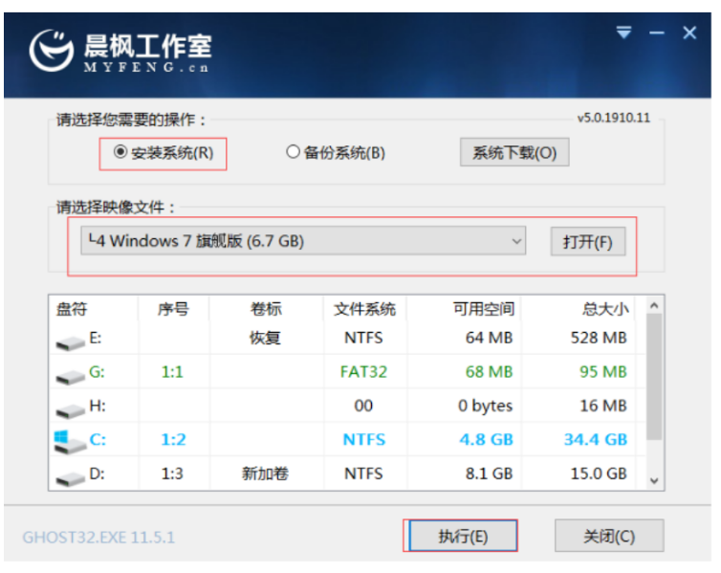Click the Windows C: drive icon
Viewport: 721px width, 573px height.
point(70,442)
